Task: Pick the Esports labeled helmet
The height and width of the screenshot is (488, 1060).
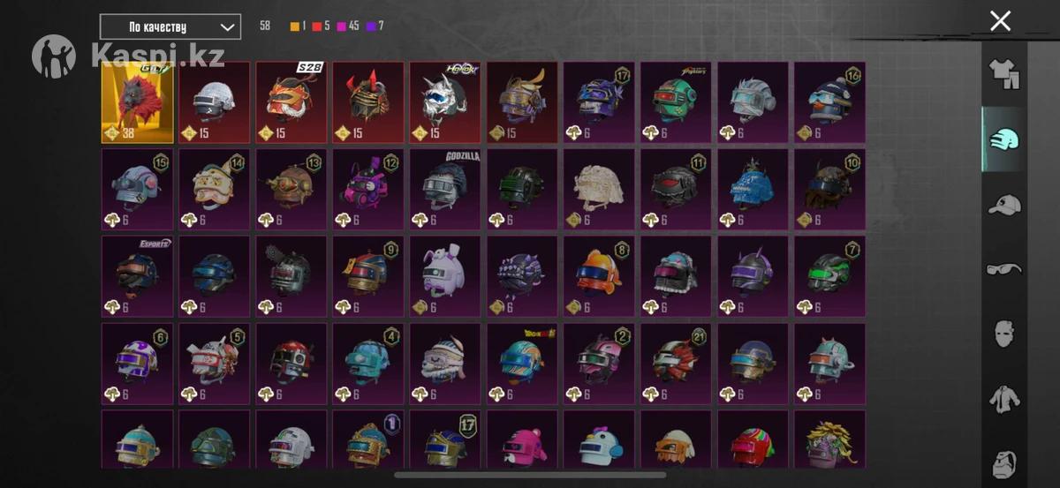Action: (x=139, y=276)
